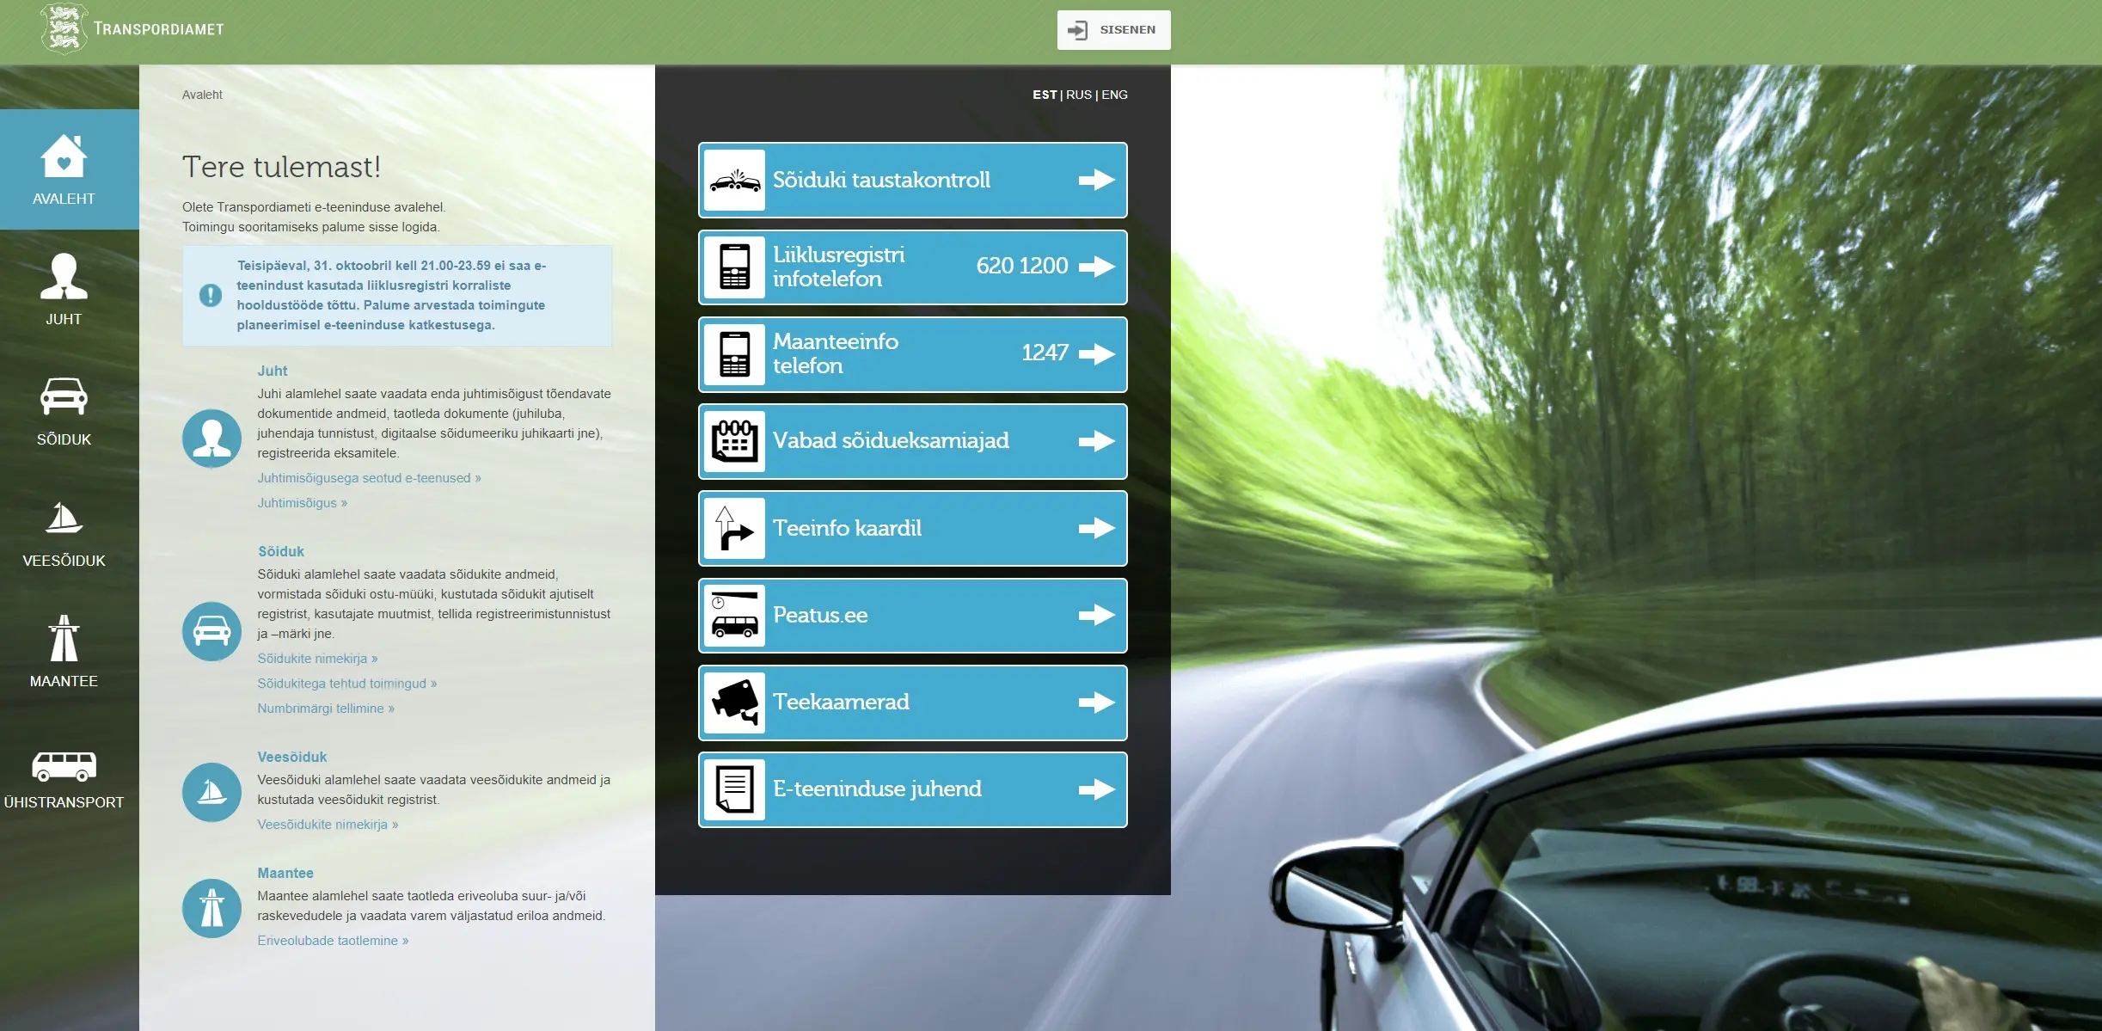Click the round Veesõiduk boat icon in content
Screen dimensions: 2102x1031
pyautogui.click(x=211, y=792)
